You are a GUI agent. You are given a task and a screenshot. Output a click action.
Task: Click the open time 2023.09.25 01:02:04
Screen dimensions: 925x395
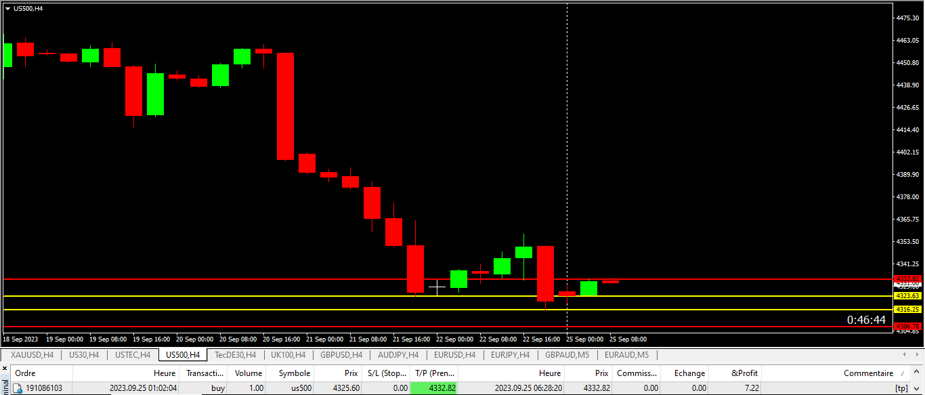pyautogui.click(x=144, y=388)
